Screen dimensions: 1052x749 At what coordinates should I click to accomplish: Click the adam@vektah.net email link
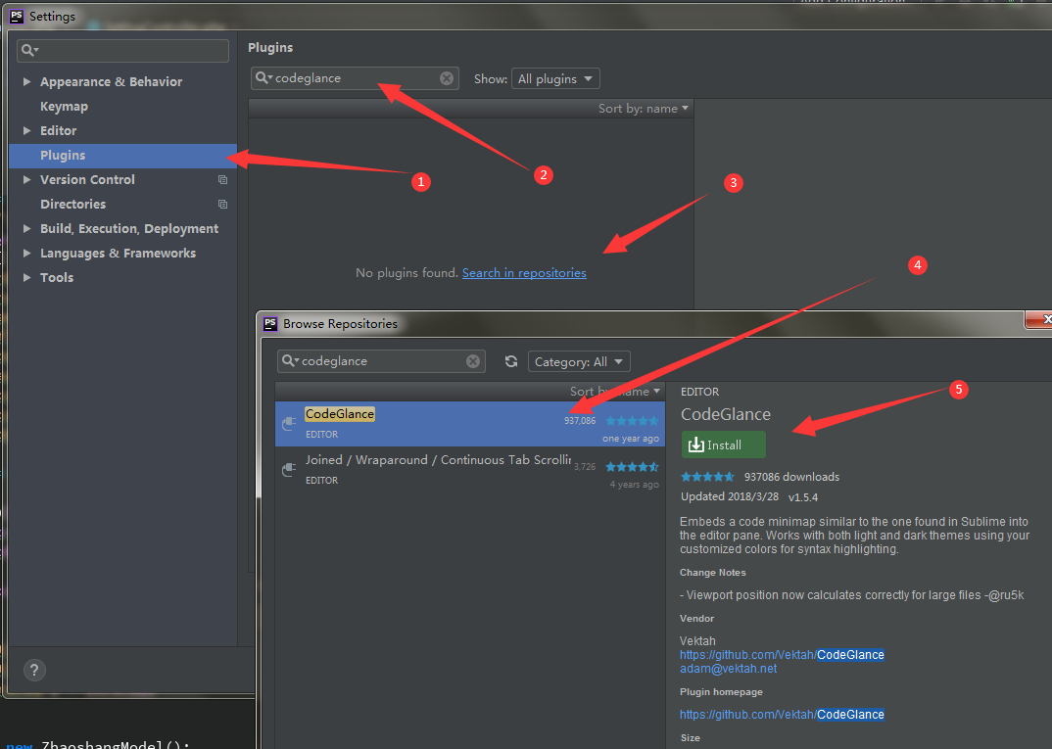tap(728, 669)
